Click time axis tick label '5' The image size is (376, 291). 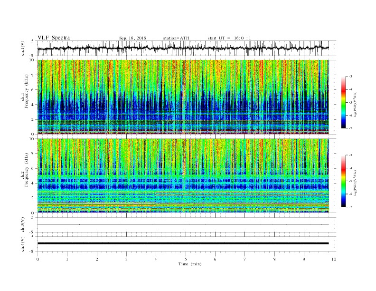point(186,259)
